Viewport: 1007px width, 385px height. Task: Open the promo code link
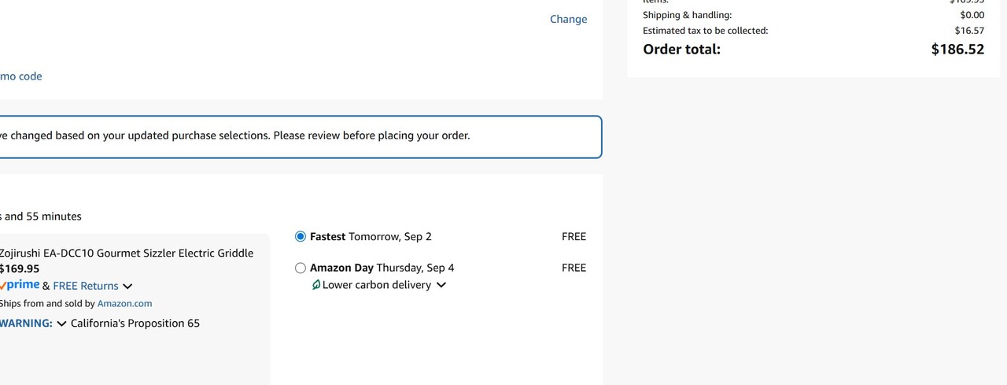coord(21,76)
